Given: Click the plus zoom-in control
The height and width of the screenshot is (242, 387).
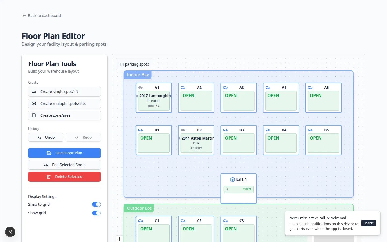Looking at the screenshot, I should tap(120, 239).
